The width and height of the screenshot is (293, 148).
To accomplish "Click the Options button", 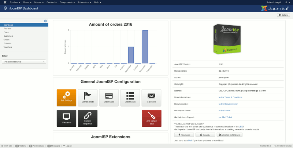I will pos(283,15).
